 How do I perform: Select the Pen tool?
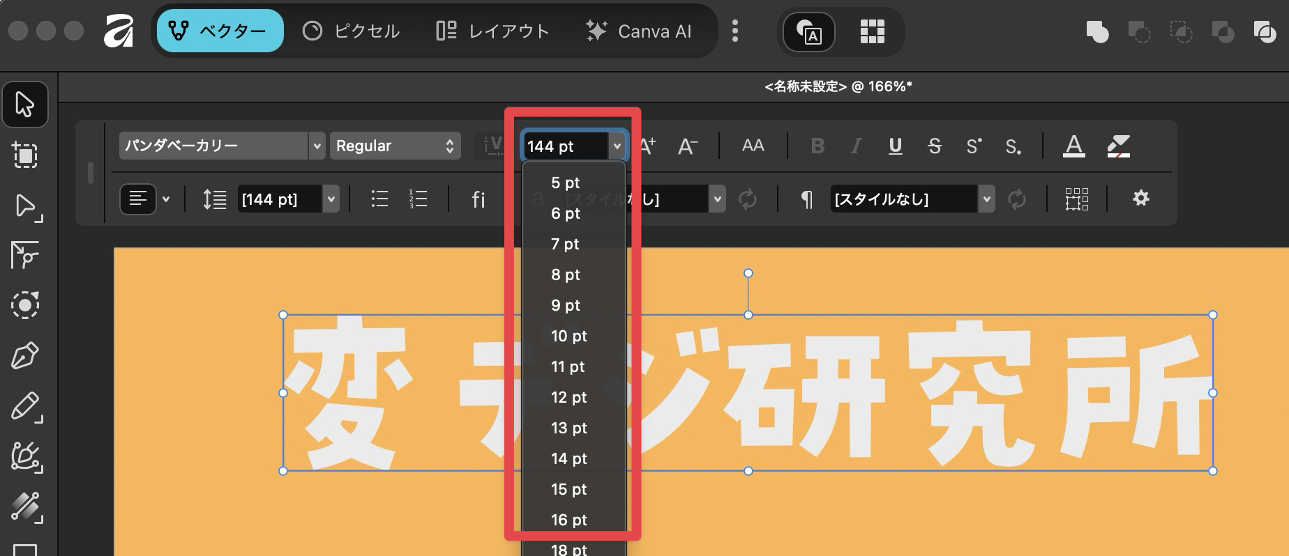tap(25, 355)
